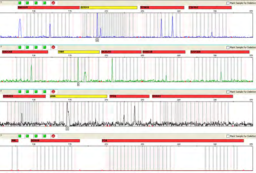The image size is (256, 173).
Task: Select the CSF1PO marker bar
Action: pos(210,8)
